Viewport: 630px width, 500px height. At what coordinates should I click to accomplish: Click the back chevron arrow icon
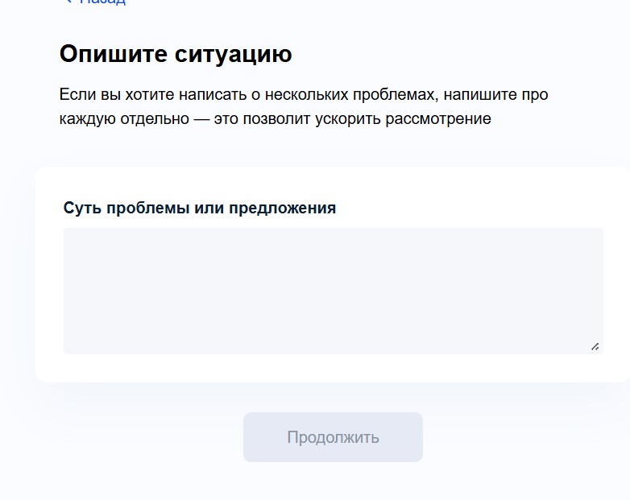(68, 1)
